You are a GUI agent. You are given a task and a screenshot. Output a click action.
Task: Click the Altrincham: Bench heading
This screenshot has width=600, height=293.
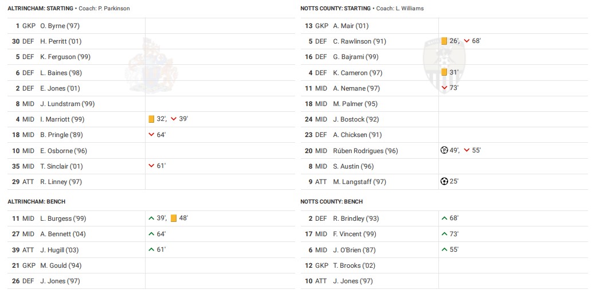click(36, 202)
